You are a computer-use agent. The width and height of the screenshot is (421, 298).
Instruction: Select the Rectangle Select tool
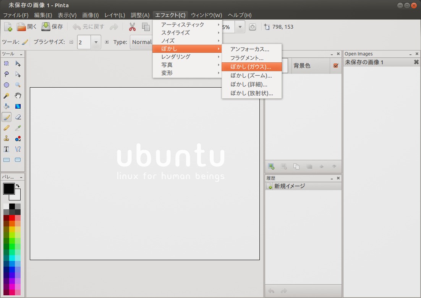[x=6, y=64]
